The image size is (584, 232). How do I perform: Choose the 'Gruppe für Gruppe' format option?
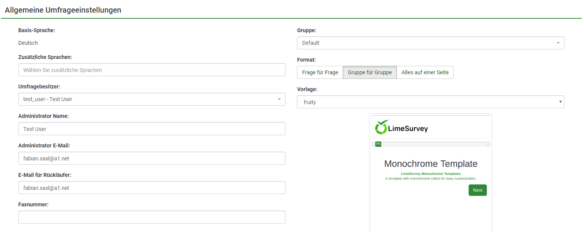coord(370,72)
